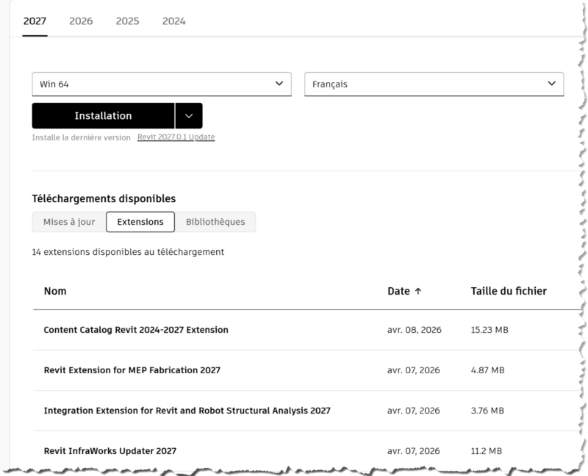Go to the 2024 version tab
The width and height of the screenshot is (588, 476).
point(173,21)
